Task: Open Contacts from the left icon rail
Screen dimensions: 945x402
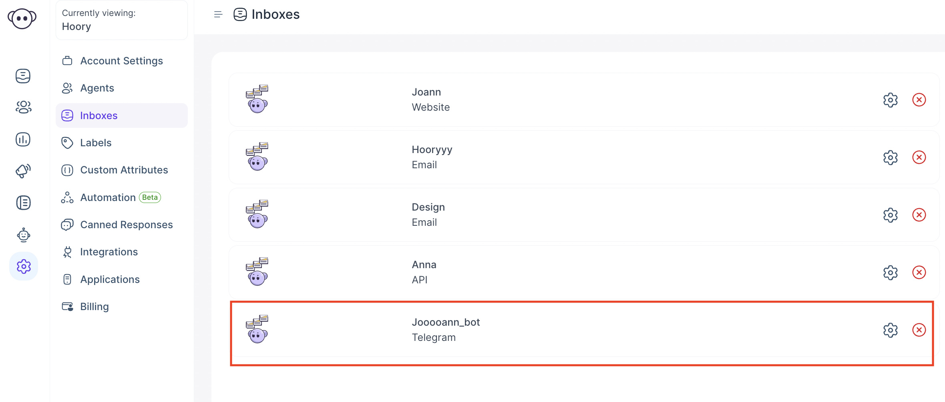Action: (23, 107)
